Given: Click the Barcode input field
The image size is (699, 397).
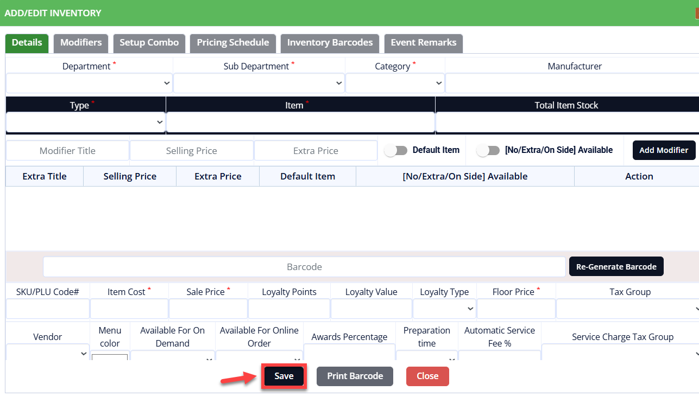Looking at the screenshot, I should [x=304, y=267].
